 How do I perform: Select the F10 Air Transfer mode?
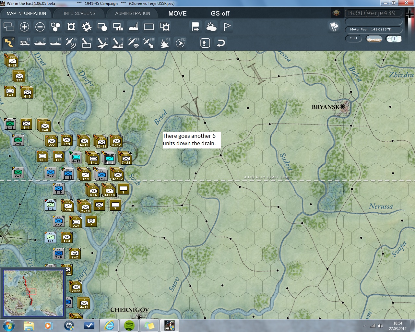pyautogui.click(x=149, y=43)
